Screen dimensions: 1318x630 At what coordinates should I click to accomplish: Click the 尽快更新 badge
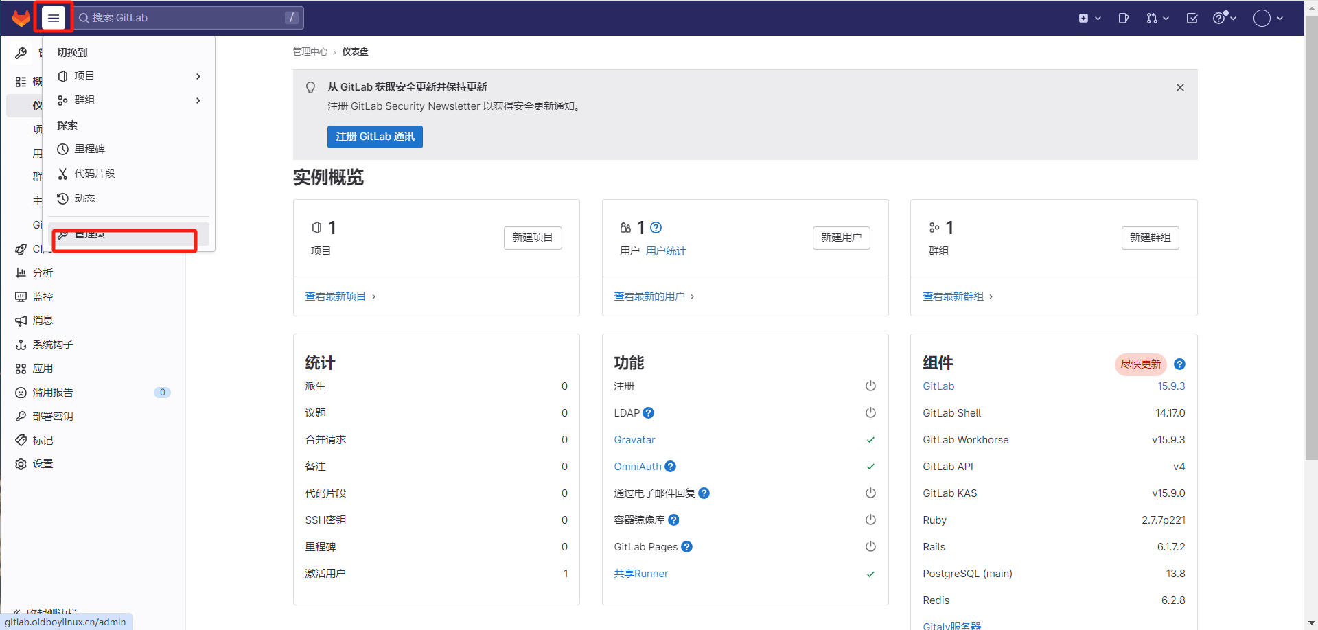(1141, 364)
